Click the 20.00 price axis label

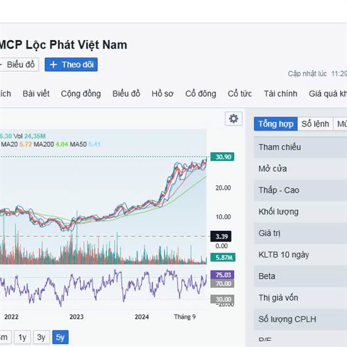click(x=223, y=188)
